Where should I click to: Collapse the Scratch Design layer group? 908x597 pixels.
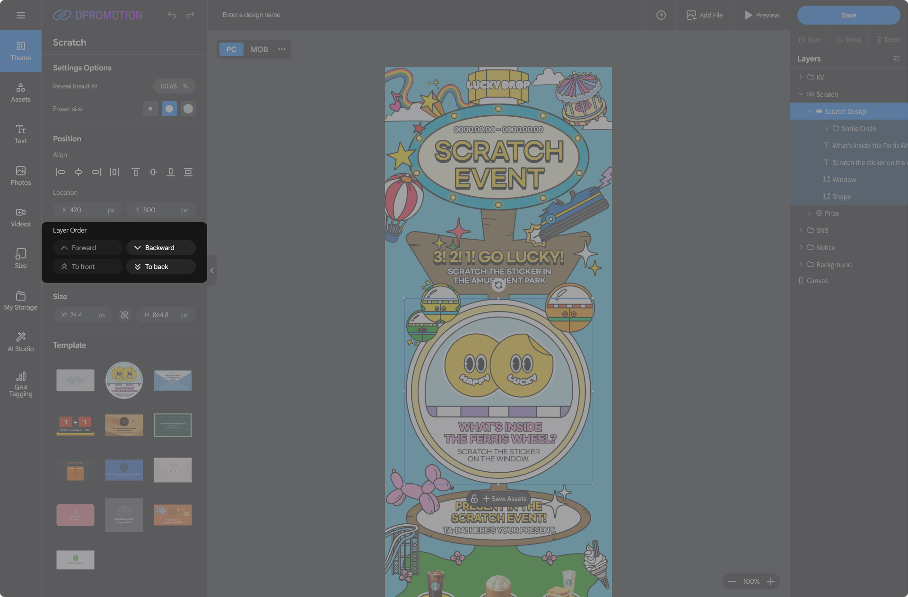[x=809, y=111]
